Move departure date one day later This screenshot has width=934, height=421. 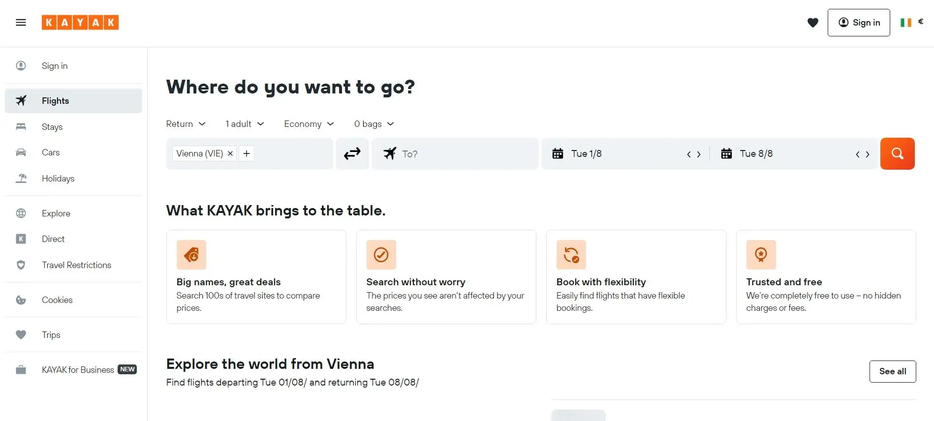[x=699, y=154]
